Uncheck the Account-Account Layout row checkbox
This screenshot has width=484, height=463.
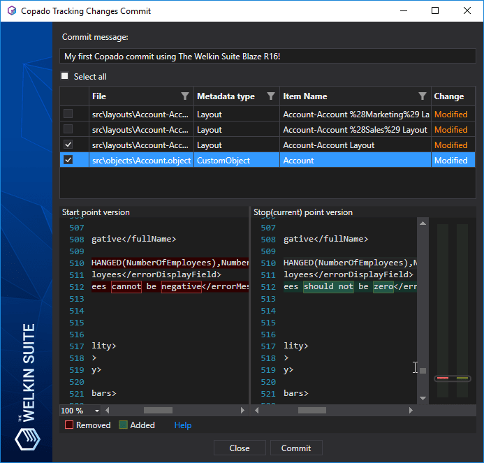68,145
